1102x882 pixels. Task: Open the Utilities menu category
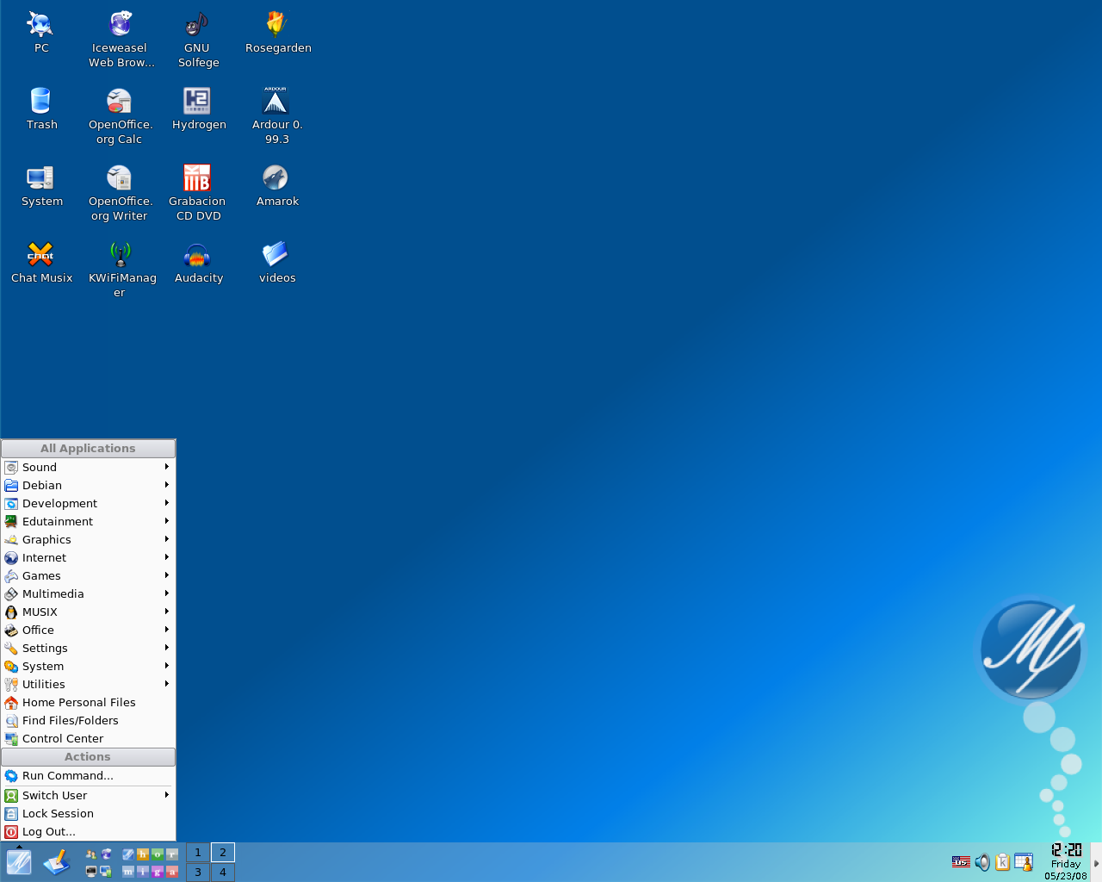click(x=88, y=684)
